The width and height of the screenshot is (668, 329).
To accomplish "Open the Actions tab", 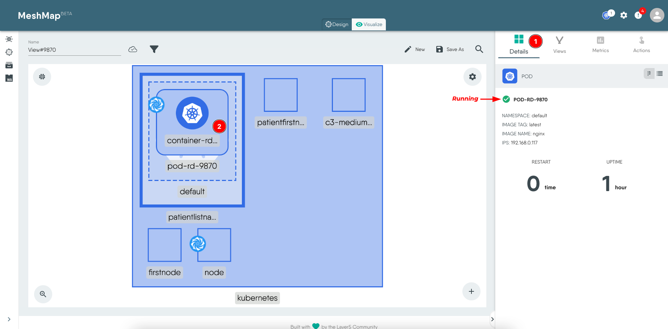I will (x=641, y=45).
